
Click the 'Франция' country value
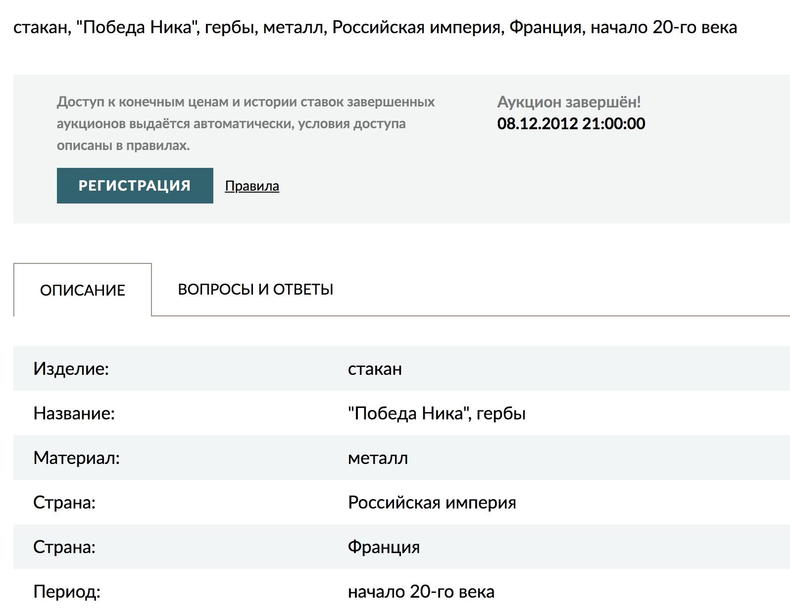pos(384,547)
